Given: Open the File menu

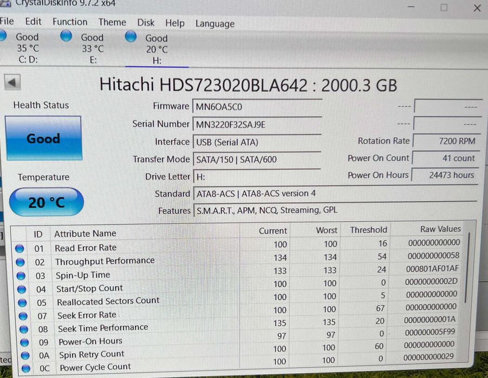Looking at the screenshot, I should pos(6,21).
